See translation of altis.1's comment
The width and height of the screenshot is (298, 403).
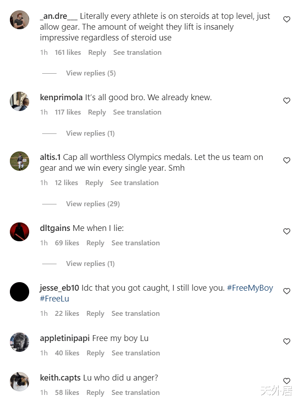[x=134, y=183]
